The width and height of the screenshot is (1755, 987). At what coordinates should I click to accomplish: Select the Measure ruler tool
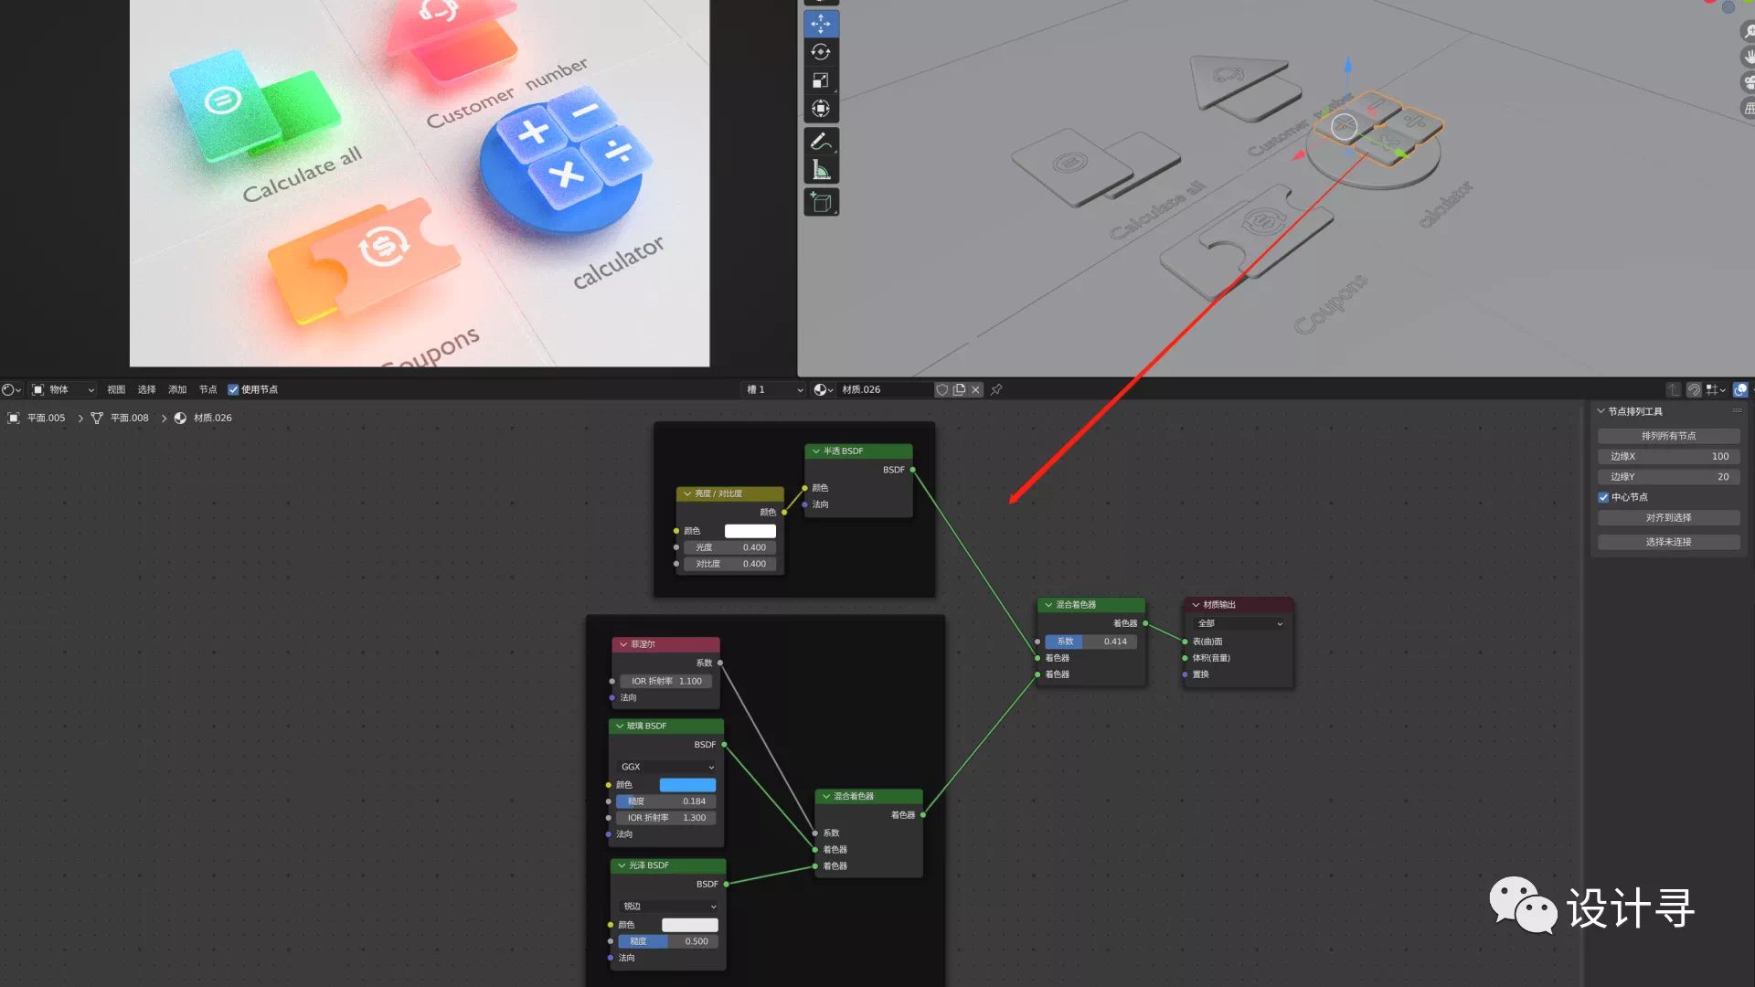[821, 170]
